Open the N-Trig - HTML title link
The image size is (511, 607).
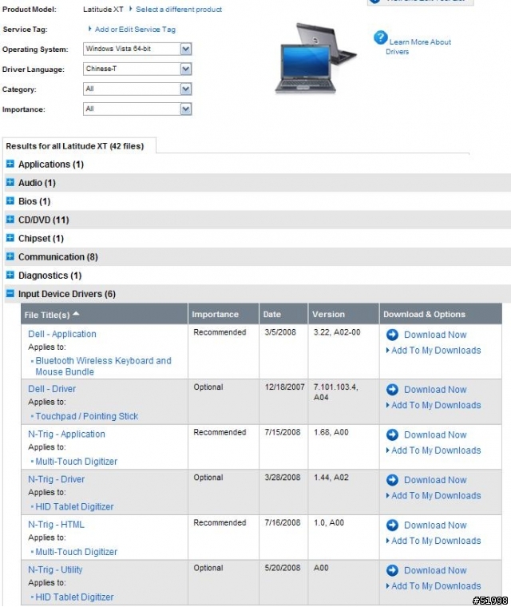pos(56,525)
